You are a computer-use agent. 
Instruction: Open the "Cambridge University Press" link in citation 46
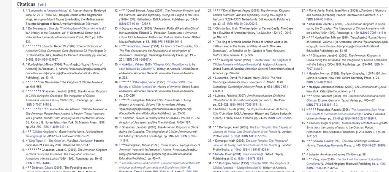tap(334, 145)
